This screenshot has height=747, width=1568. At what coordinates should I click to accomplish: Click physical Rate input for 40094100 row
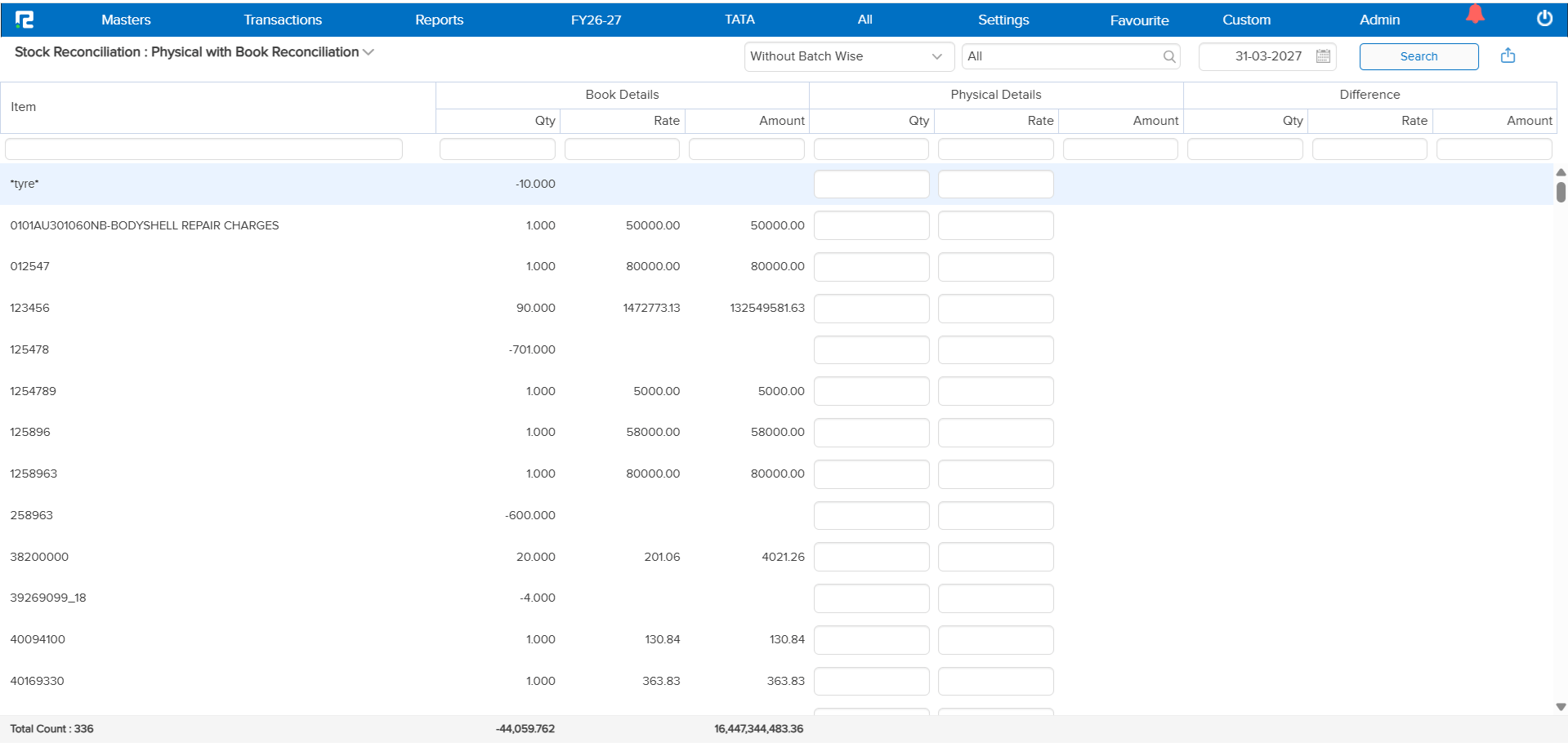tap(996, 640)
